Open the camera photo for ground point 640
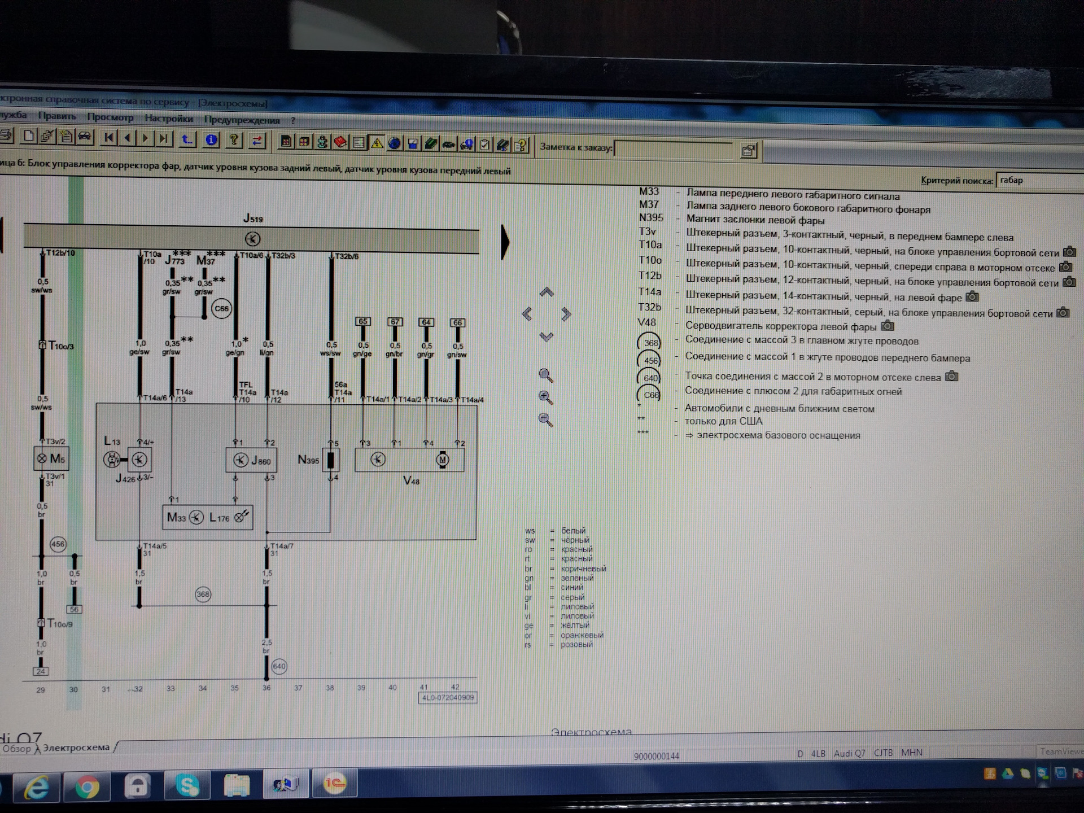Viewport: 1084px width, 813px height. pos(951,376)
